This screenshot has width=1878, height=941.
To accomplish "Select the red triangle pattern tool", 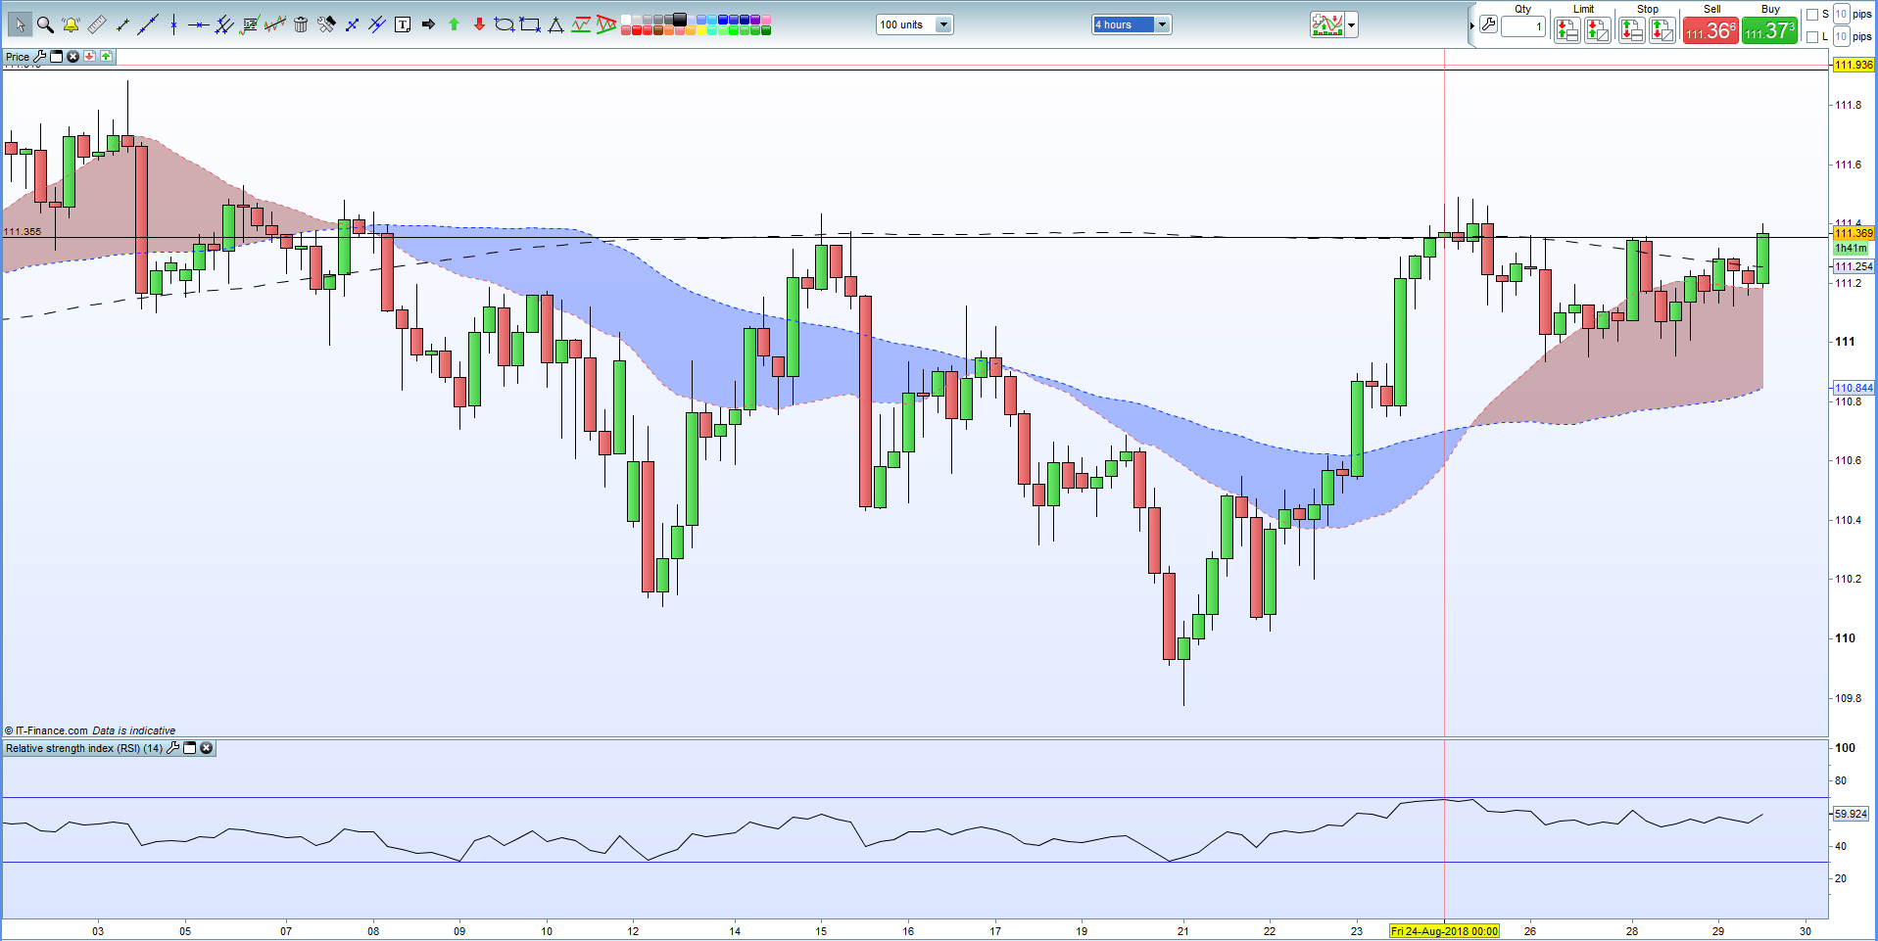I will (606, 24).
